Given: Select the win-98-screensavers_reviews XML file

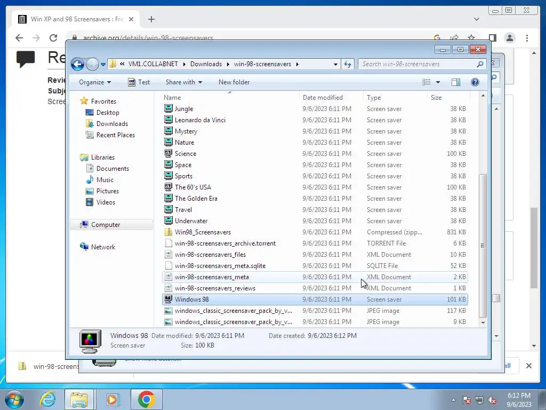Looking at the screenshot, I should pyautogui.click(x=315, y=288).
